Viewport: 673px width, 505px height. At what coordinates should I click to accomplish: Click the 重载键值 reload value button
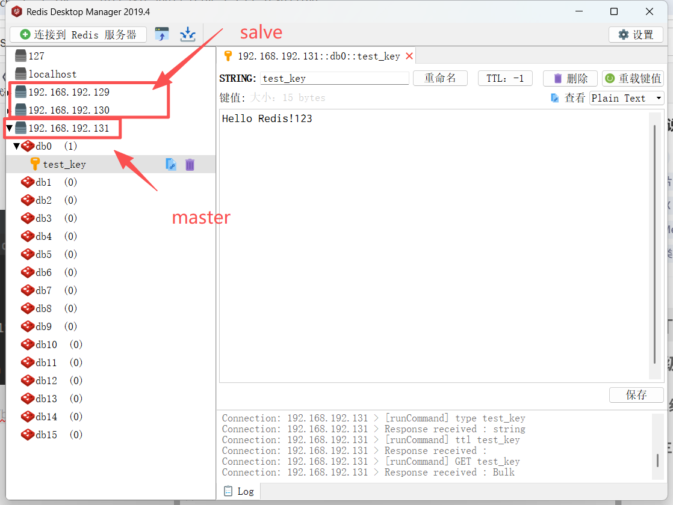pos(633,78)
